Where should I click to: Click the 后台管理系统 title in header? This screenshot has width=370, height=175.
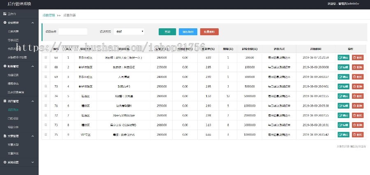pos(19,4)
